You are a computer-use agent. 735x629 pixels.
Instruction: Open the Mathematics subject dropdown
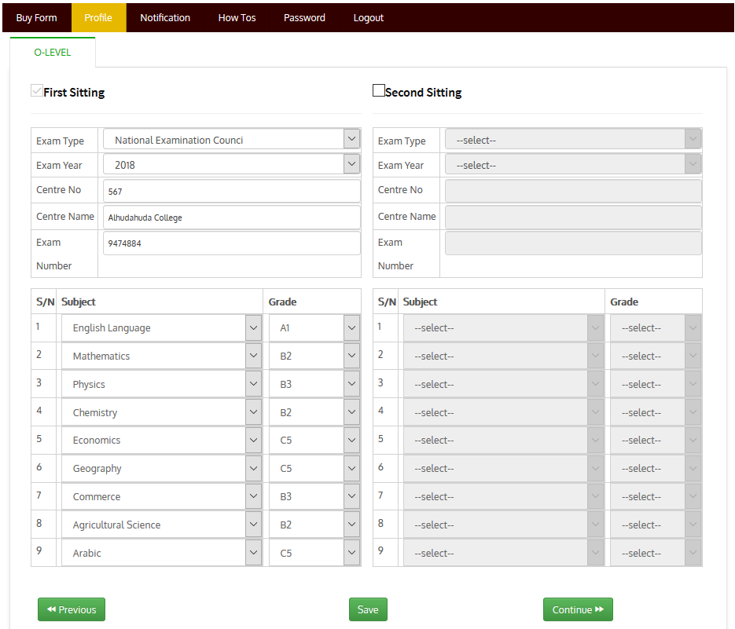(161, 356)
